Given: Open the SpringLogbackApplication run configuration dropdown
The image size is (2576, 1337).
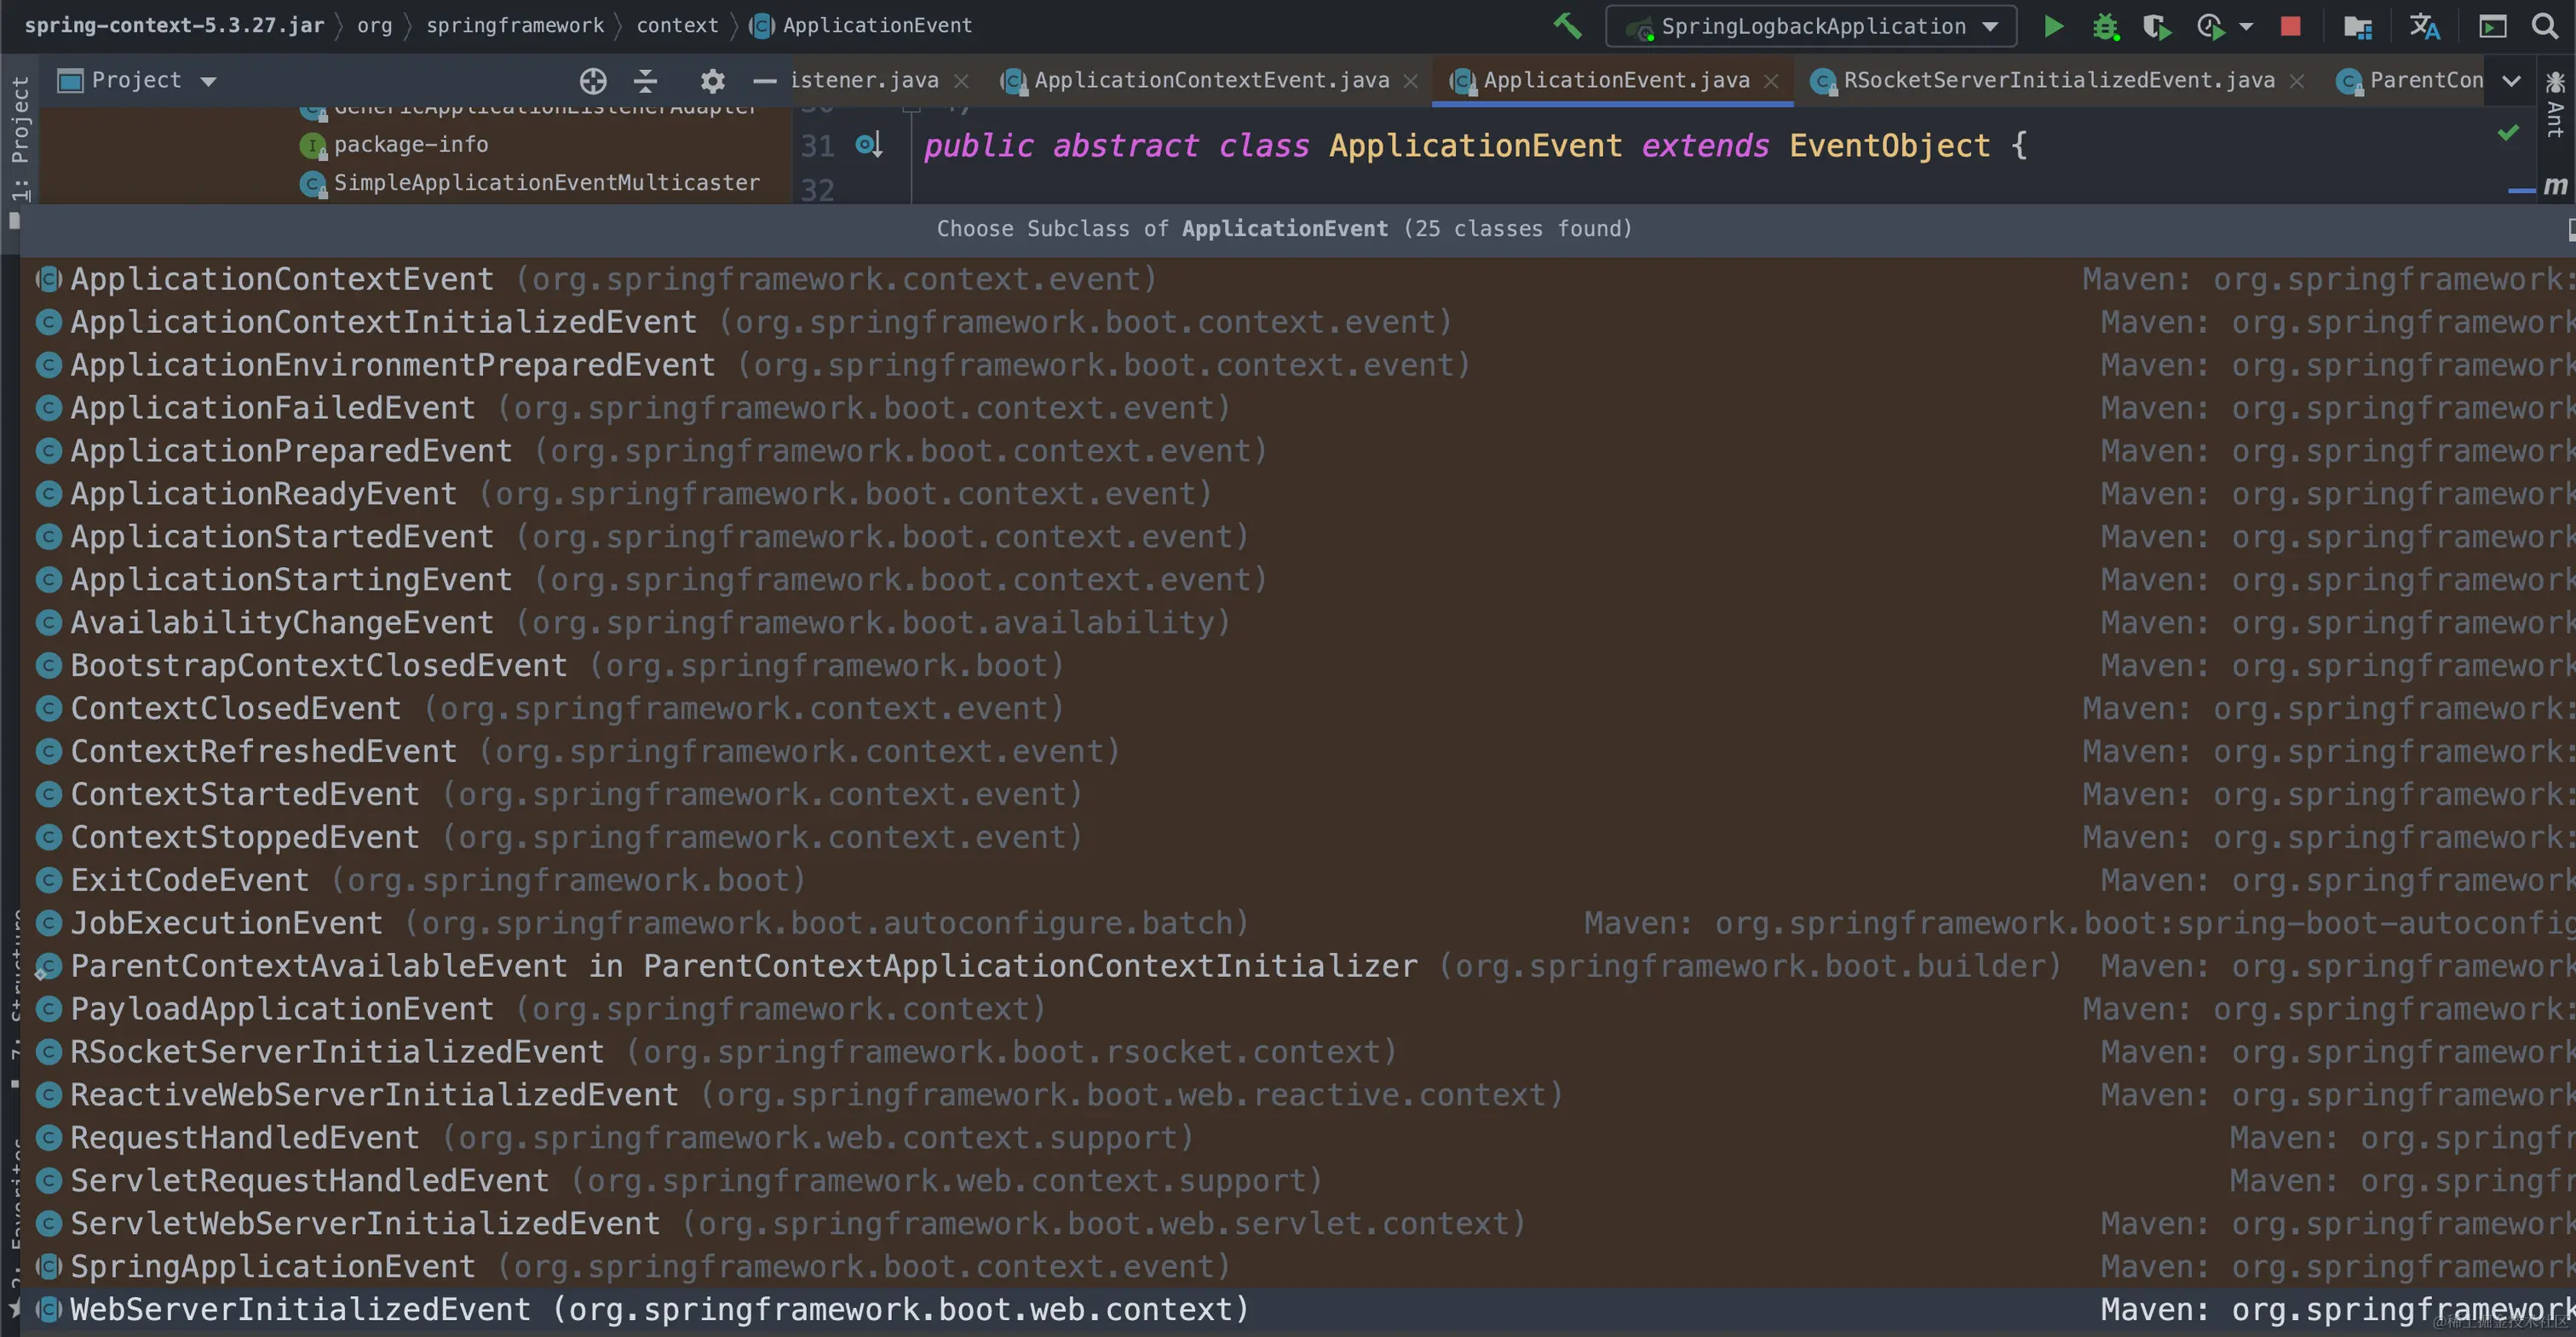Looking at the screenshot, I should coord(1811,26).
